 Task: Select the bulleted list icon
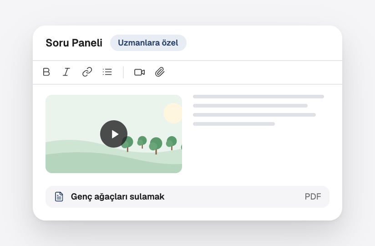(x=107, y=72)
